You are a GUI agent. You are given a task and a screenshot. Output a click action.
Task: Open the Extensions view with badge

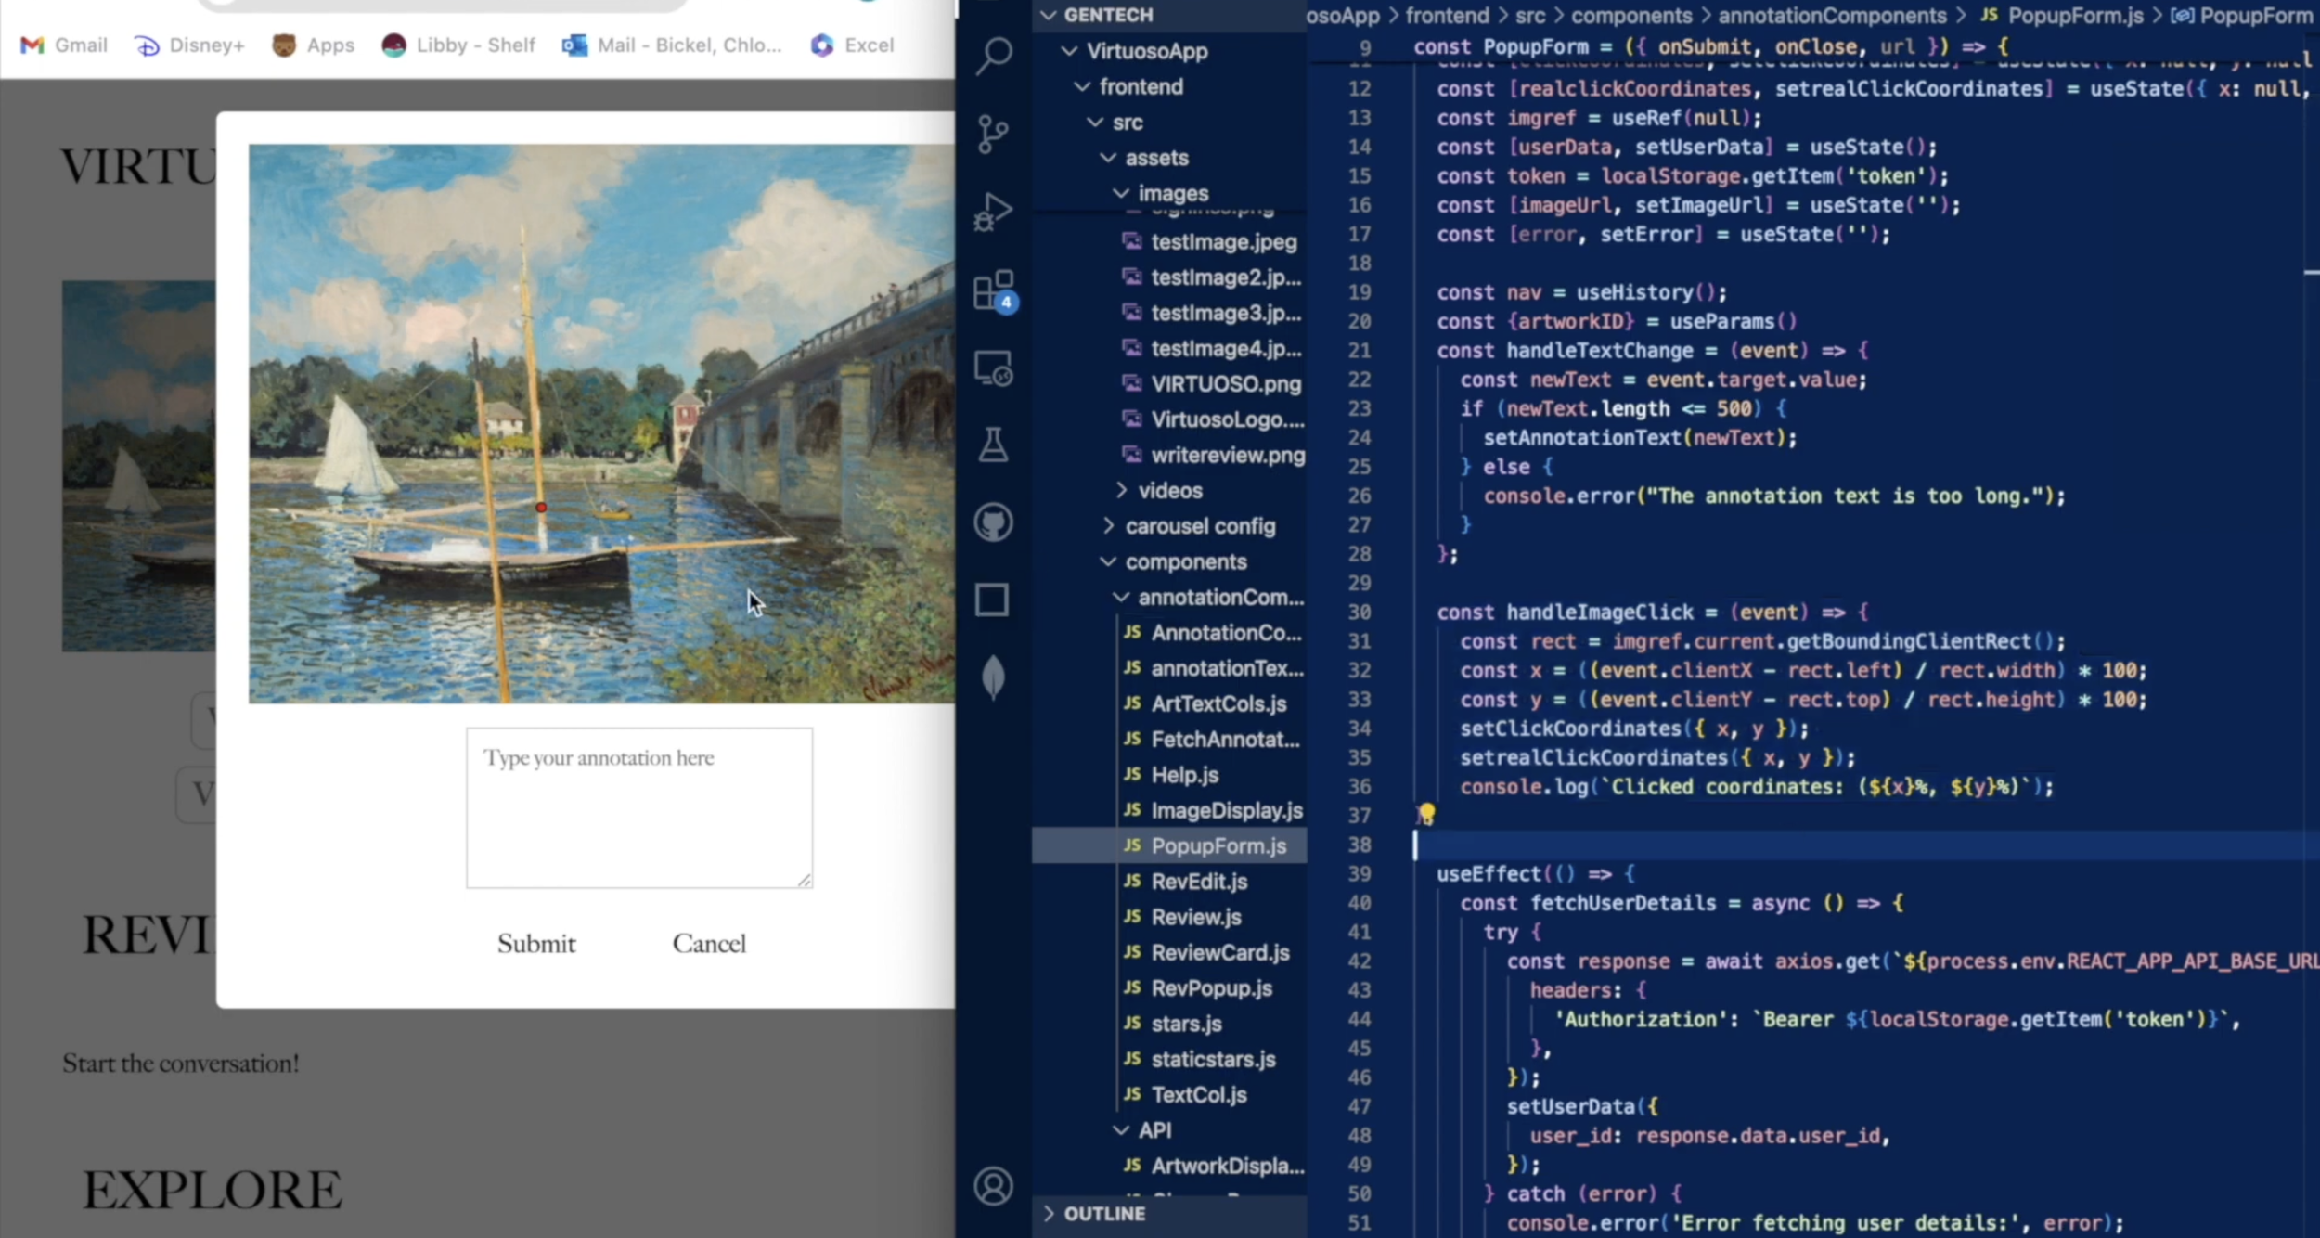pyautogui.click(x=994, y=290)
